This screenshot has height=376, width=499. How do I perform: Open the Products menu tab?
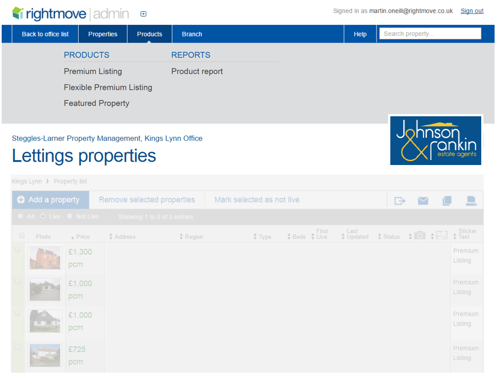click(x=150, y=34)
